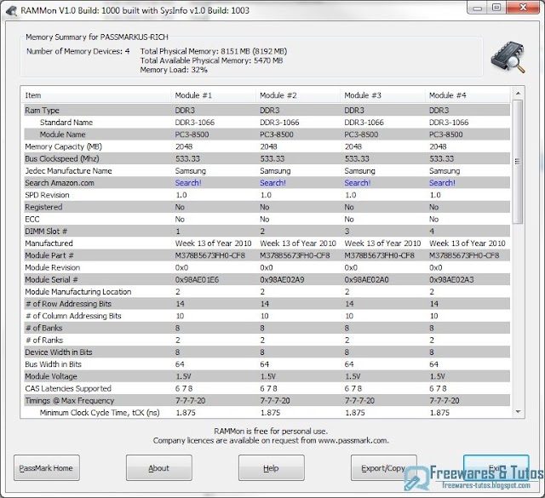Image resolution: width=545 pixels, height=498 pixels.
Task: Click serial value 0x98AE02A0
Action: tap(366, 280)
